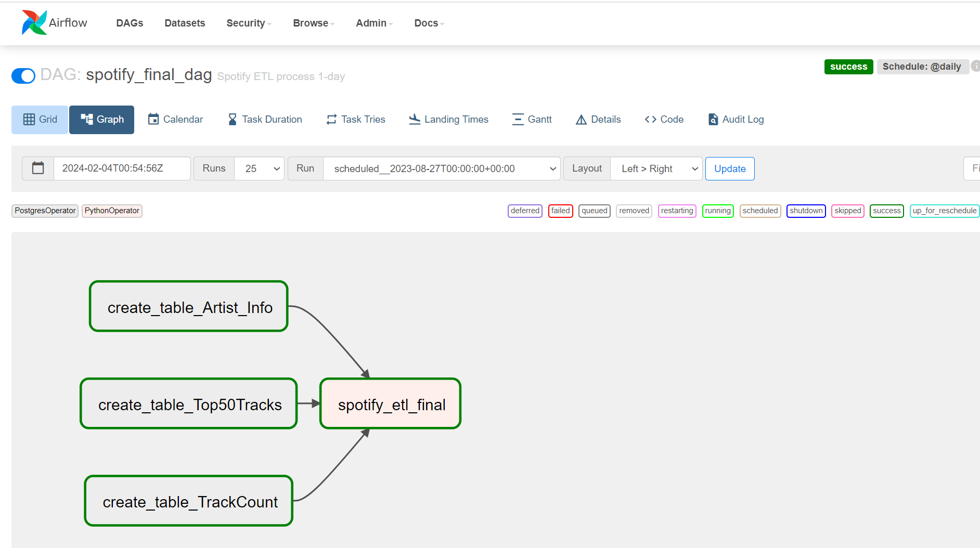View the DAG Code tab
The height and width of the screenshot is (548, 980).
tap(664, 120)
